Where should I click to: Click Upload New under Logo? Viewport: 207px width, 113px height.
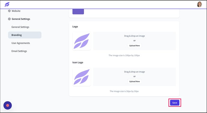tap(134, 46)
